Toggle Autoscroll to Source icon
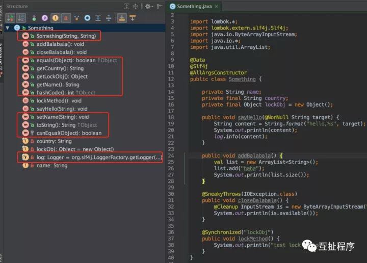The height and width of the screenshot is (263, 367). [122, 18]
